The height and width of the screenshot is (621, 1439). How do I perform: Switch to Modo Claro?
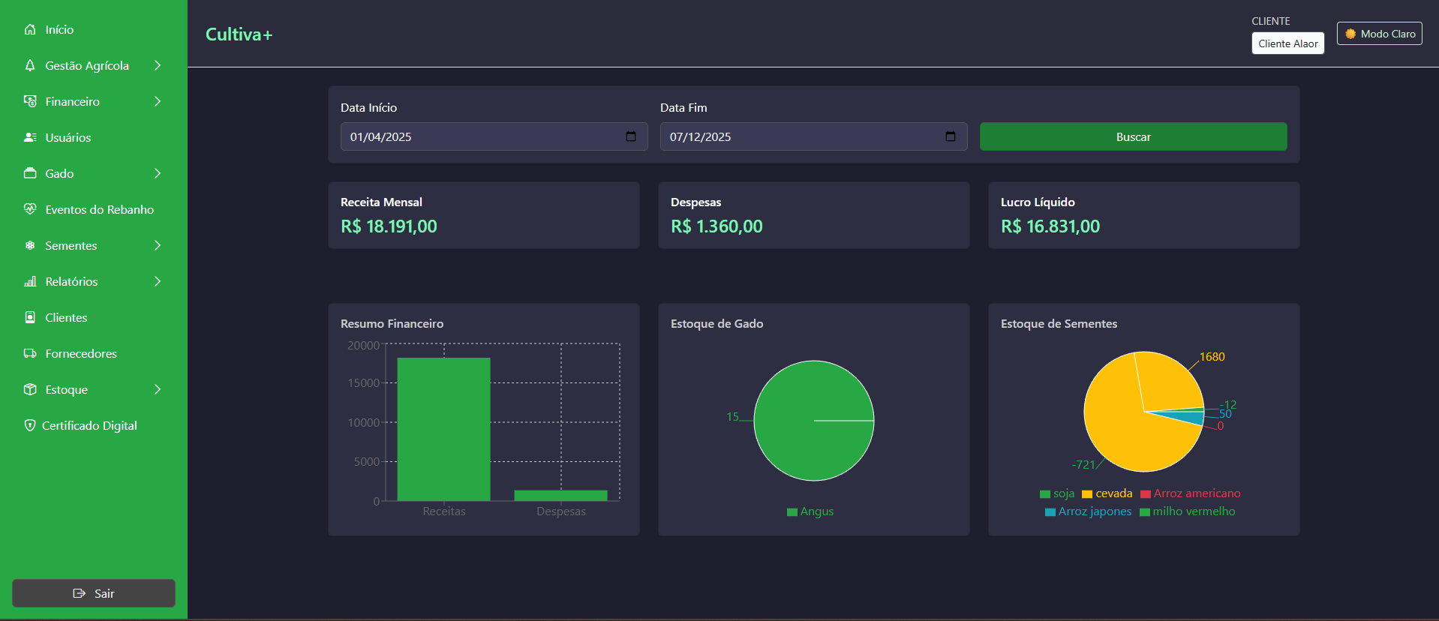(1379, 34)
